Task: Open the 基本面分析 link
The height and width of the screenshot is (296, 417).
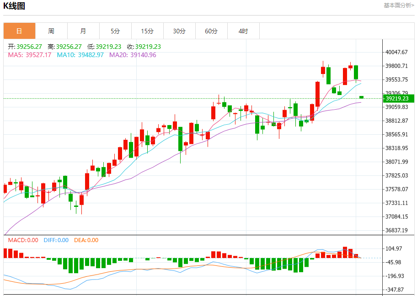Action: click(399, 5)
